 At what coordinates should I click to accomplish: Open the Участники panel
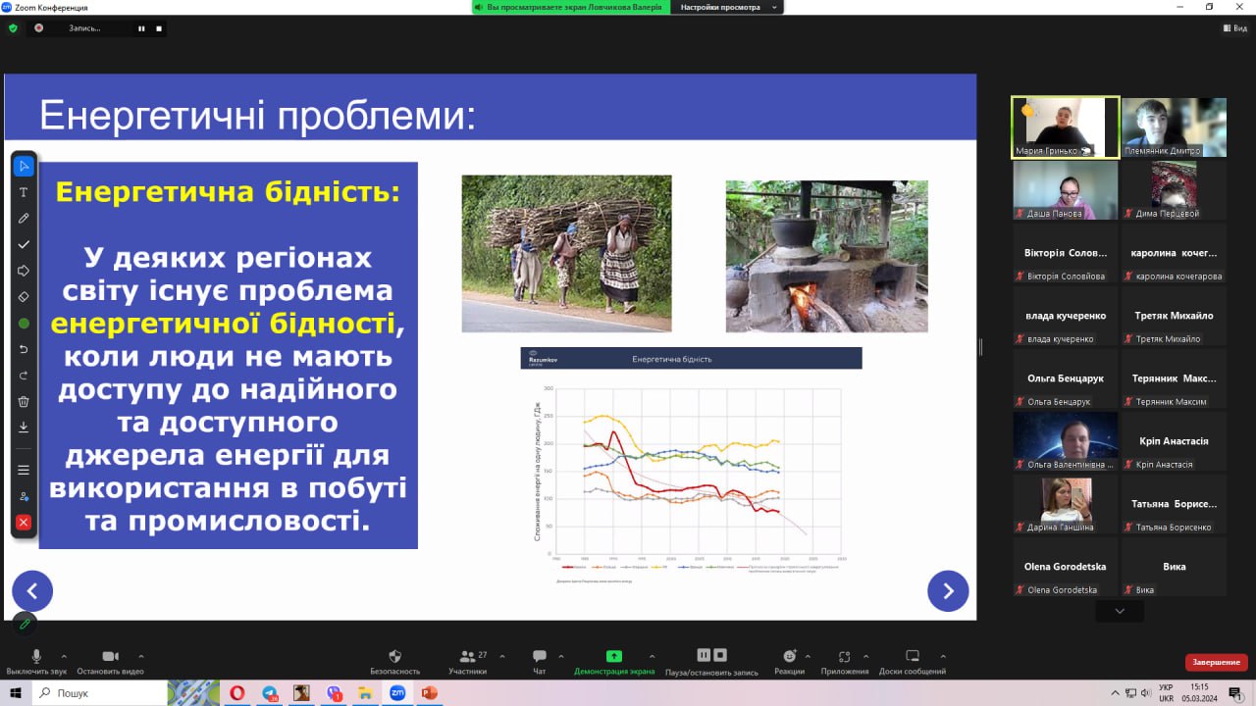tap(467, 657)
